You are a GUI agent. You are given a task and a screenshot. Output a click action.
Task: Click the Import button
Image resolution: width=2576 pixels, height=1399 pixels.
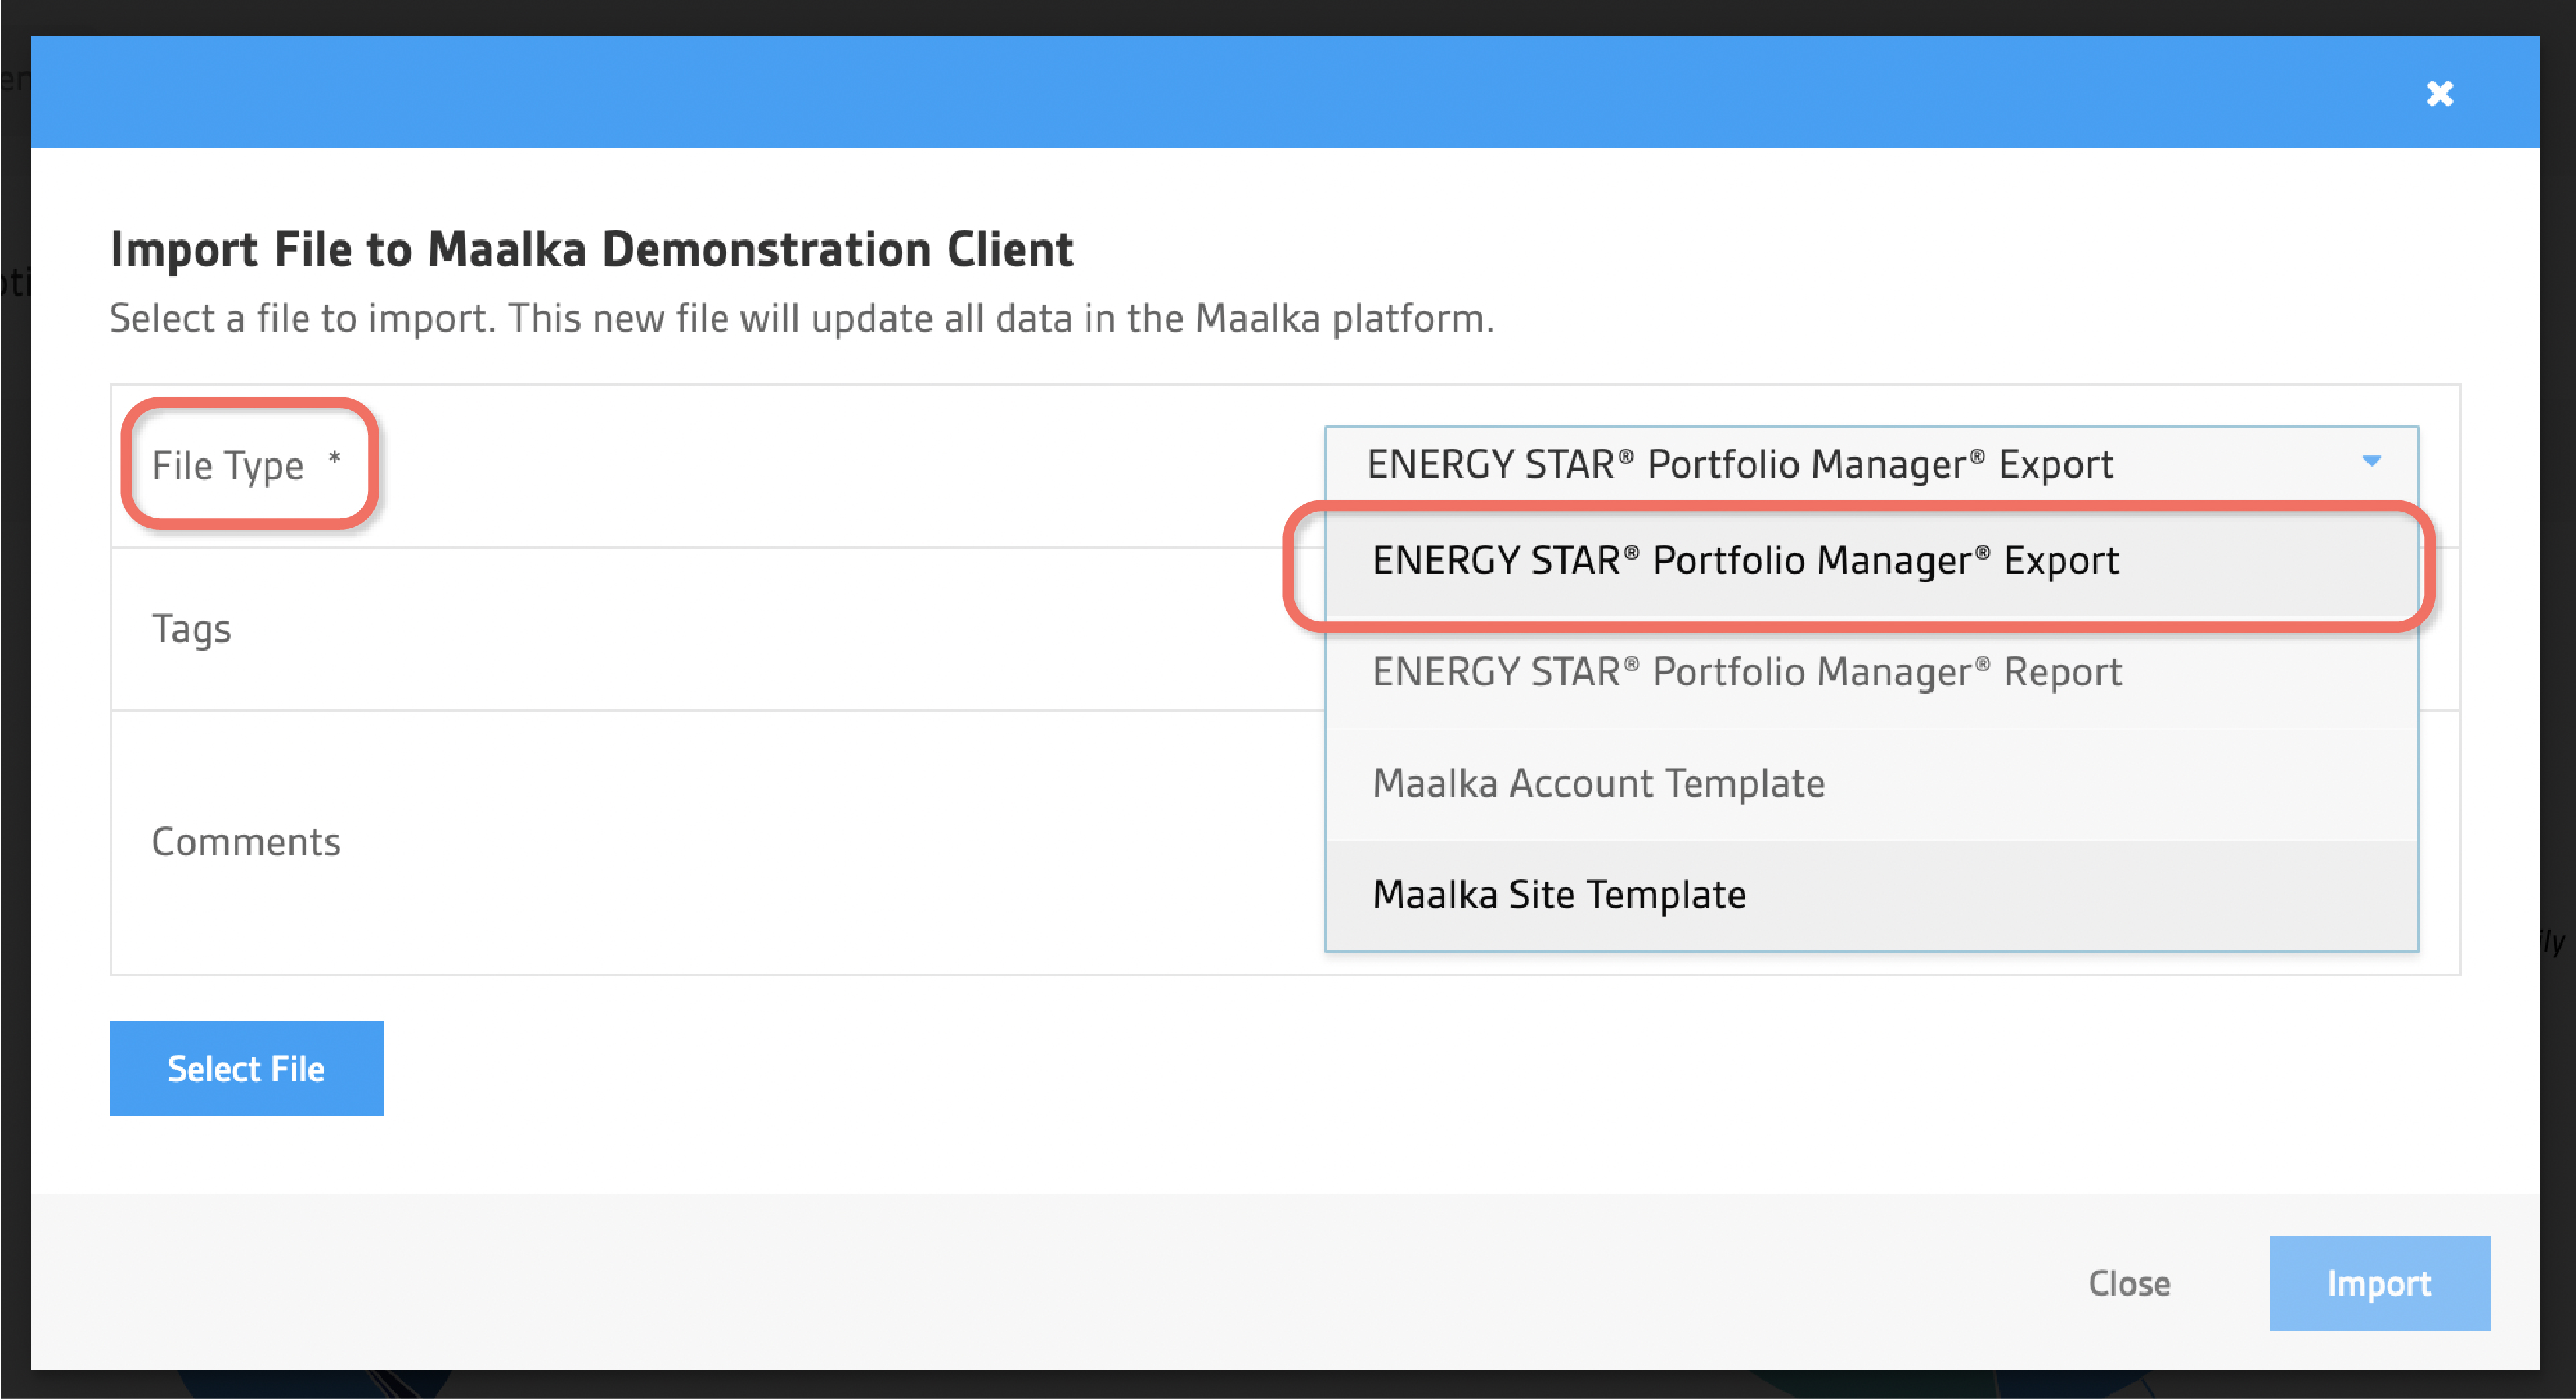(x=2379, y=1283)
